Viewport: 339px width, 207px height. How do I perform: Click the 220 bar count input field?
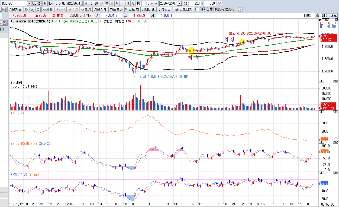[195, 4]
